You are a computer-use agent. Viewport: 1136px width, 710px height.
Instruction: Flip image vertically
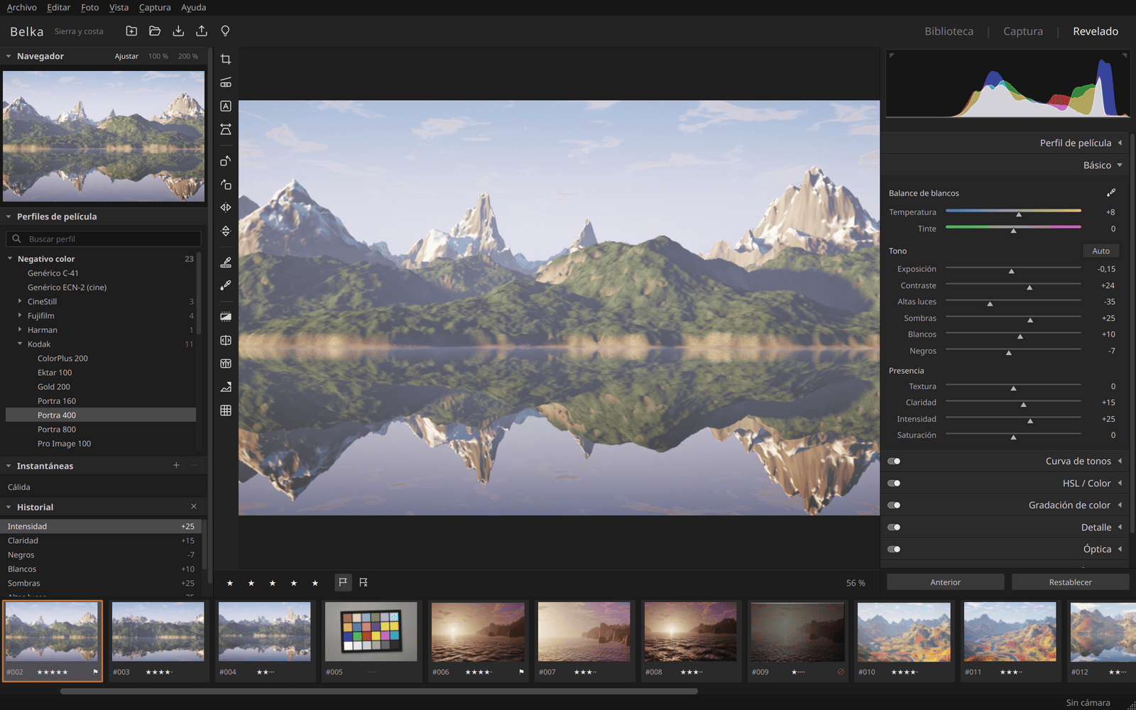[x=226, y=231]
